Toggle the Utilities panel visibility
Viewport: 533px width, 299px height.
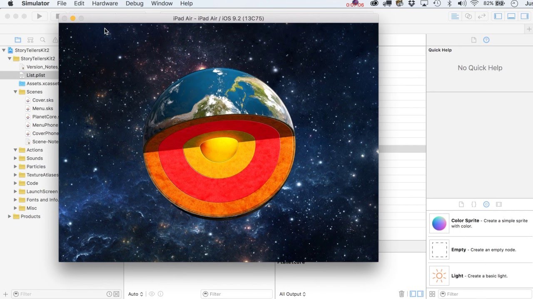[525, 16]
